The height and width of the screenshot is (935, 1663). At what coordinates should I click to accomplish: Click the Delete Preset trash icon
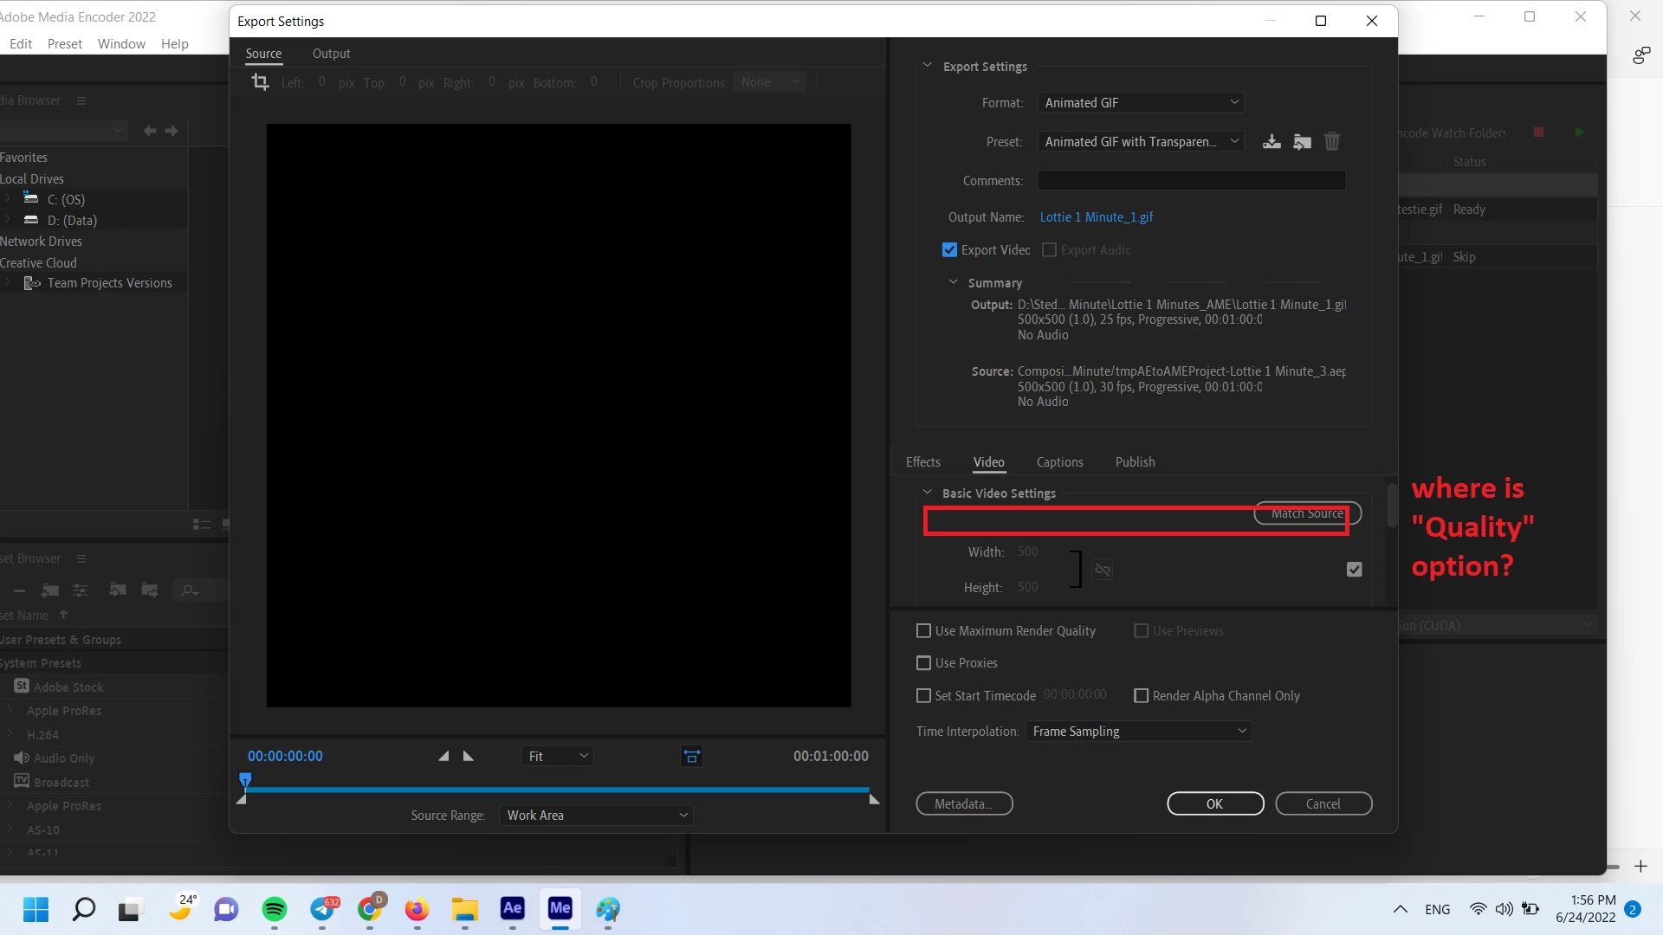click(x=1332, y=142)
